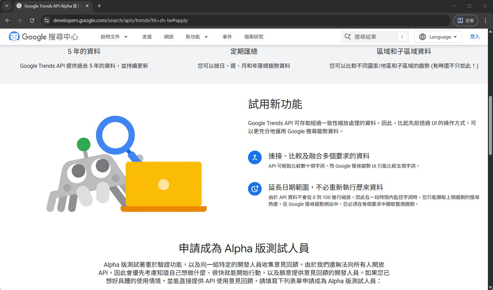493x290 pixels.
Task: Open the 新功能 menu
Action: pos(193,37)
